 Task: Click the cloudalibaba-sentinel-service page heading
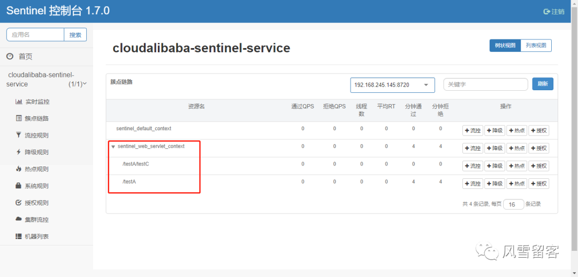point(201,48)
